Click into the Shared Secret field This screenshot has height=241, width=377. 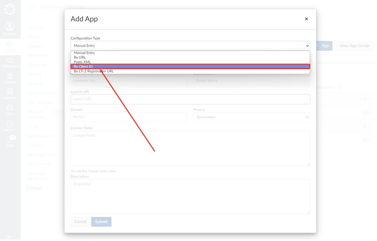[251, 81]
